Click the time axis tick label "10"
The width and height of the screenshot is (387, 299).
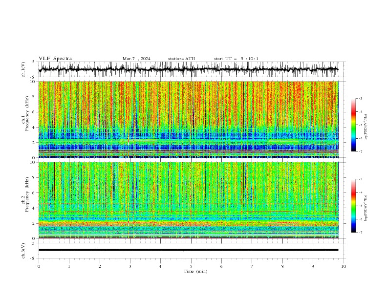344,266
